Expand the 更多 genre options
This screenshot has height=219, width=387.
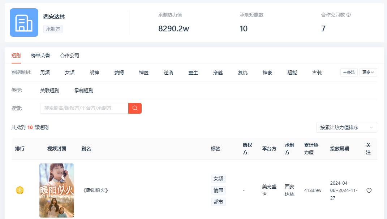[x=368, y=73]
